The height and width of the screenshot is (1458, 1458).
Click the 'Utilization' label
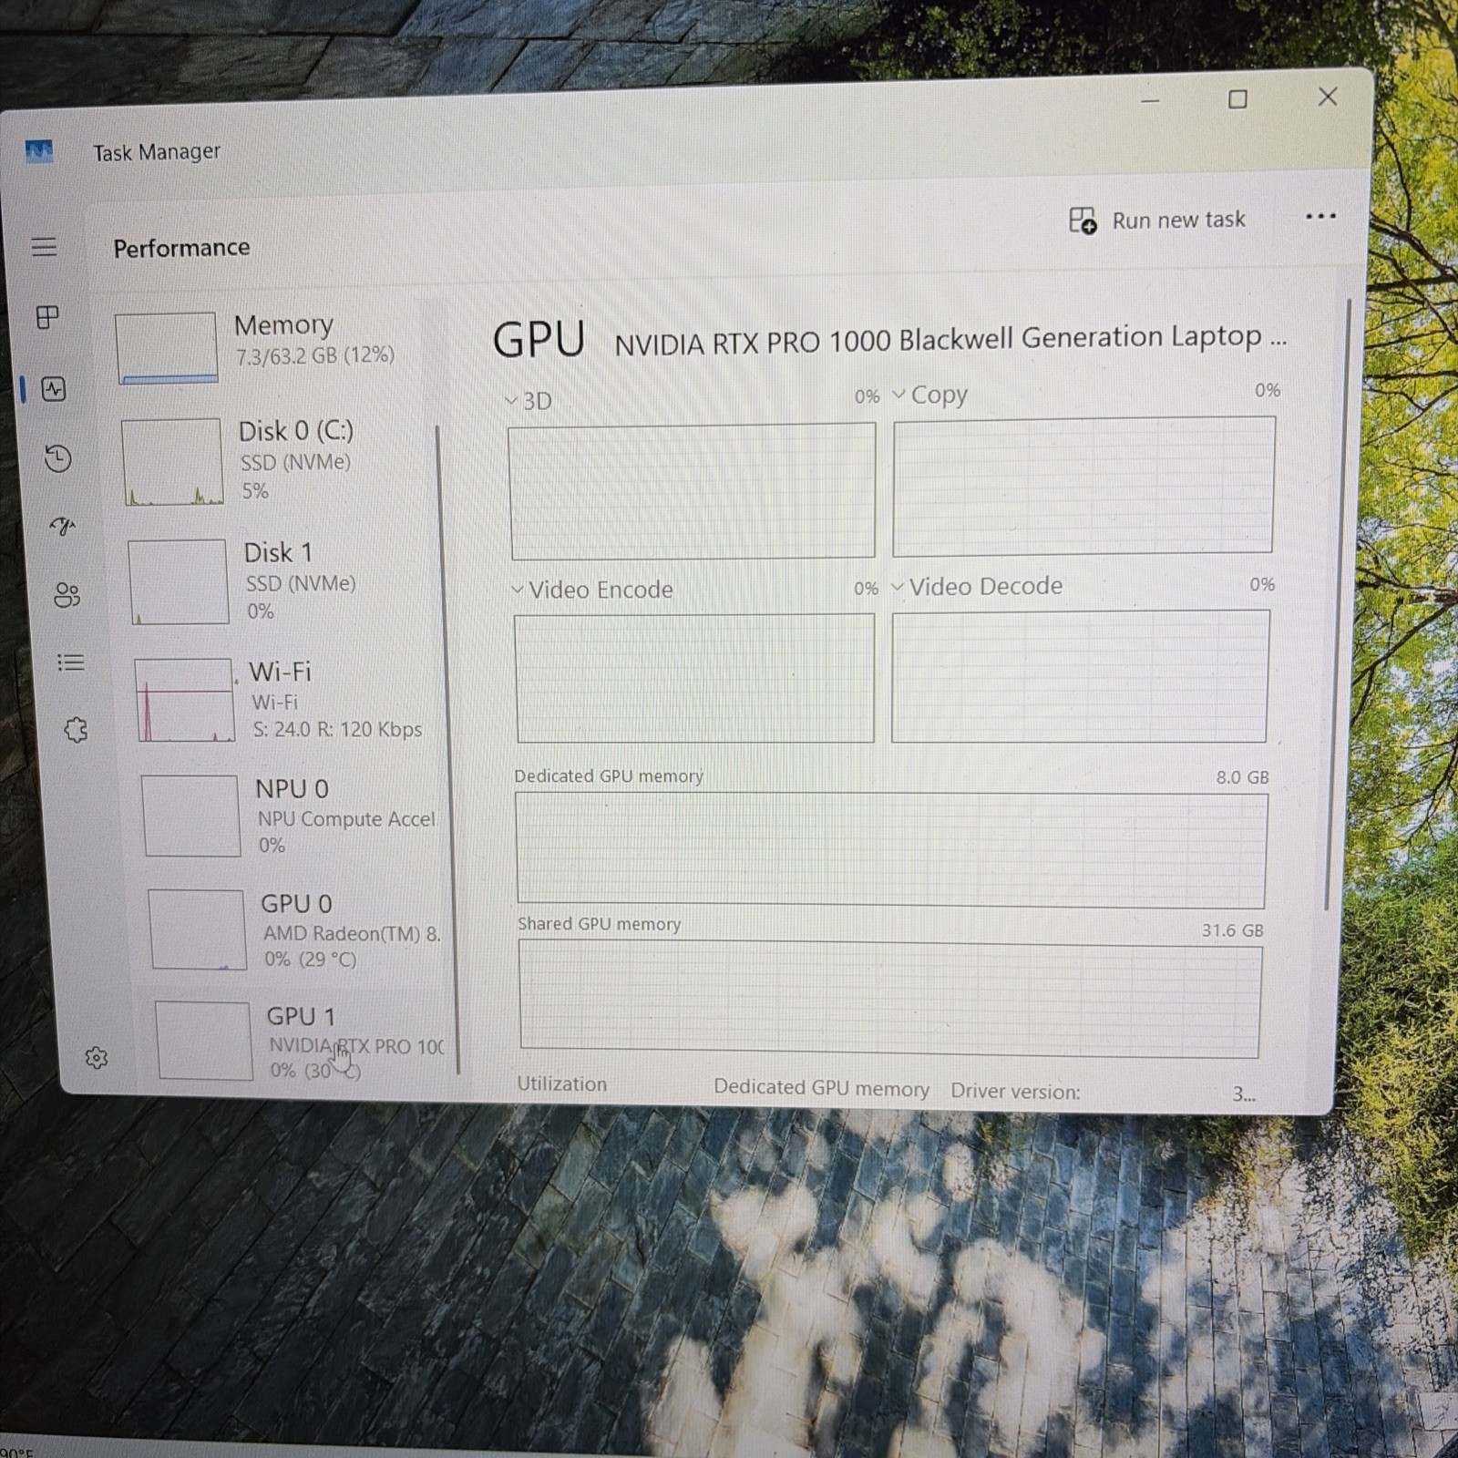tap(561, 1084)
